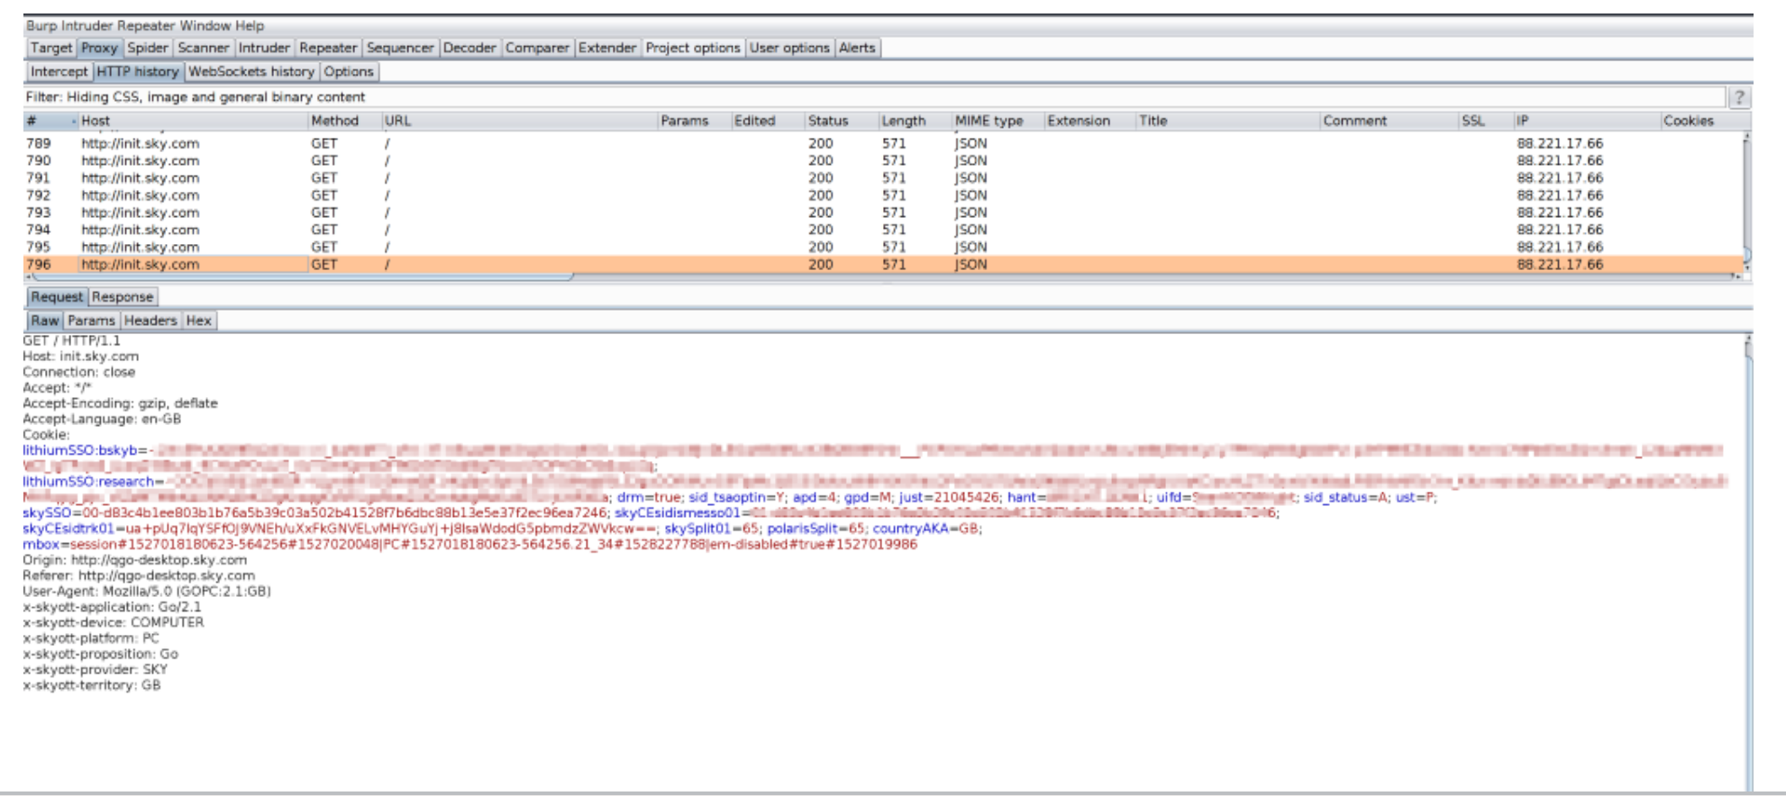The width and height of the screenshot is (1786, 796).
Task: Sort by the Extension column header
Action: click(1089, 121)
